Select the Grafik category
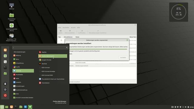 click(23, 67)
